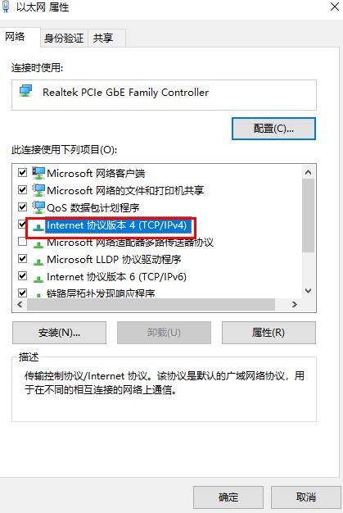Click the horizontal scroll right arrow
The width and height of the screenshot is (343, 513).
coord(295,304)
